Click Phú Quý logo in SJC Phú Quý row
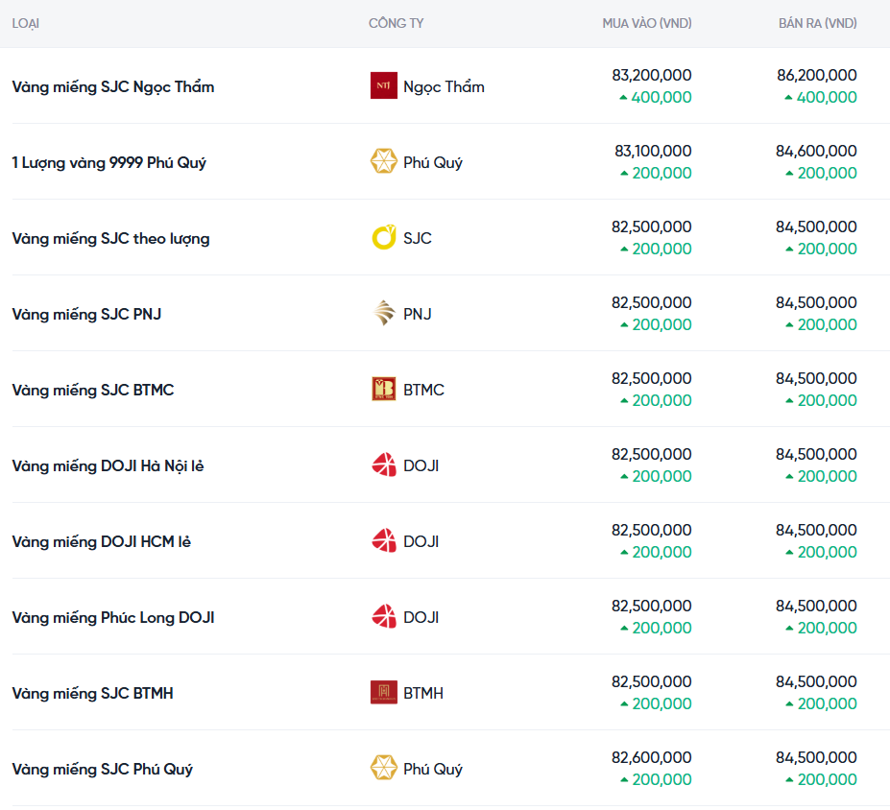 coord(383,769)
